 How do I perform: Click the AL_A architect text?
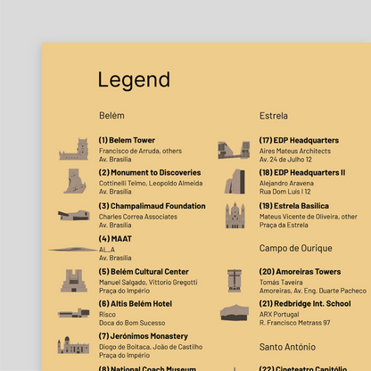click(107, 250)
